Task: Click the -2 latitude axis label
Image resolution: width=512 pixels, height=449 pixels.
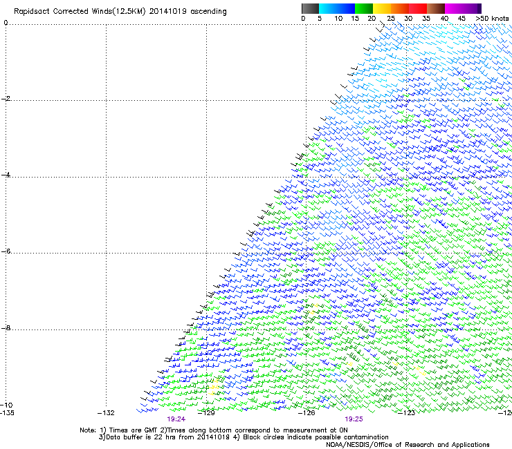Action: [x=6, y=99]
